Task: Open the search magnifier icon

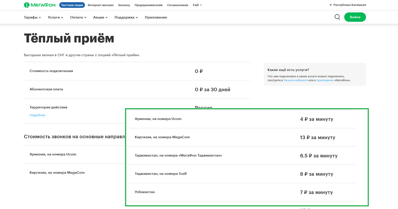Action: coord(337,17)
